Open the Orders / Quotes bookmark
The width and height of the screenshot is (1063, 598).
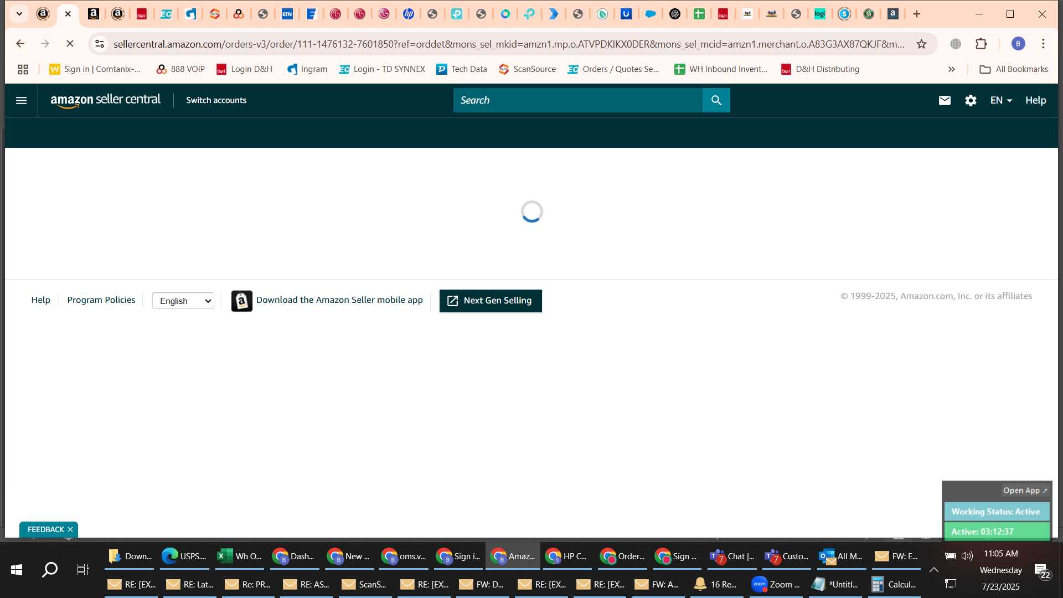point(613,69)
